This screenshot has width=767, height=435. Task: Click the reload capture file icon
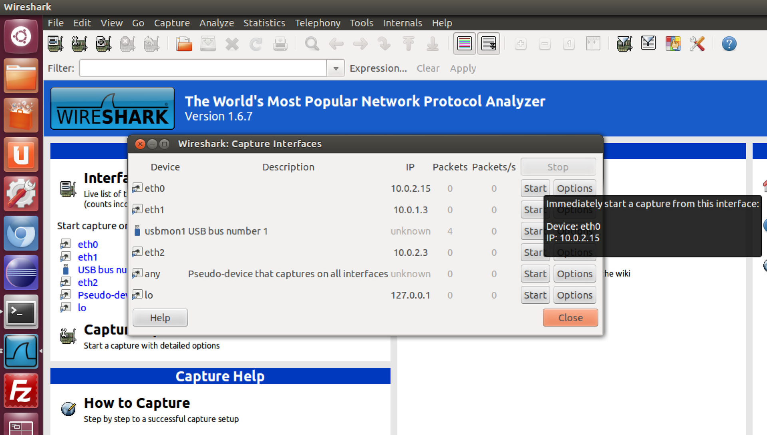point(256,44)
